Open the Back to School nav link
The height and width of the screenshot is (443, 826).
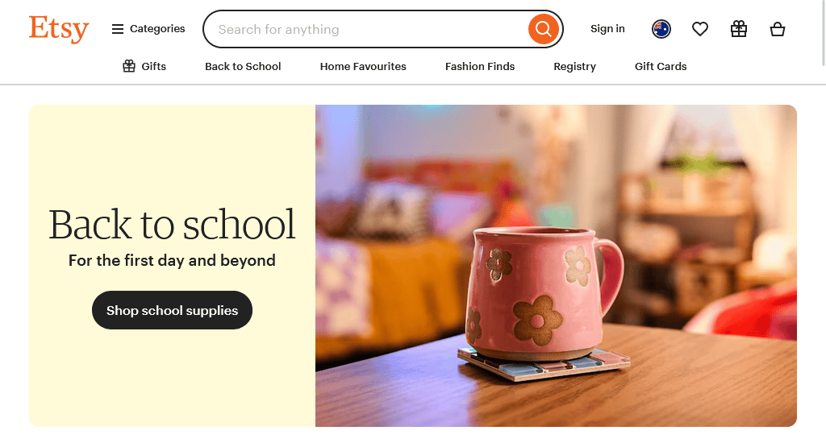[x=243, y=66]
